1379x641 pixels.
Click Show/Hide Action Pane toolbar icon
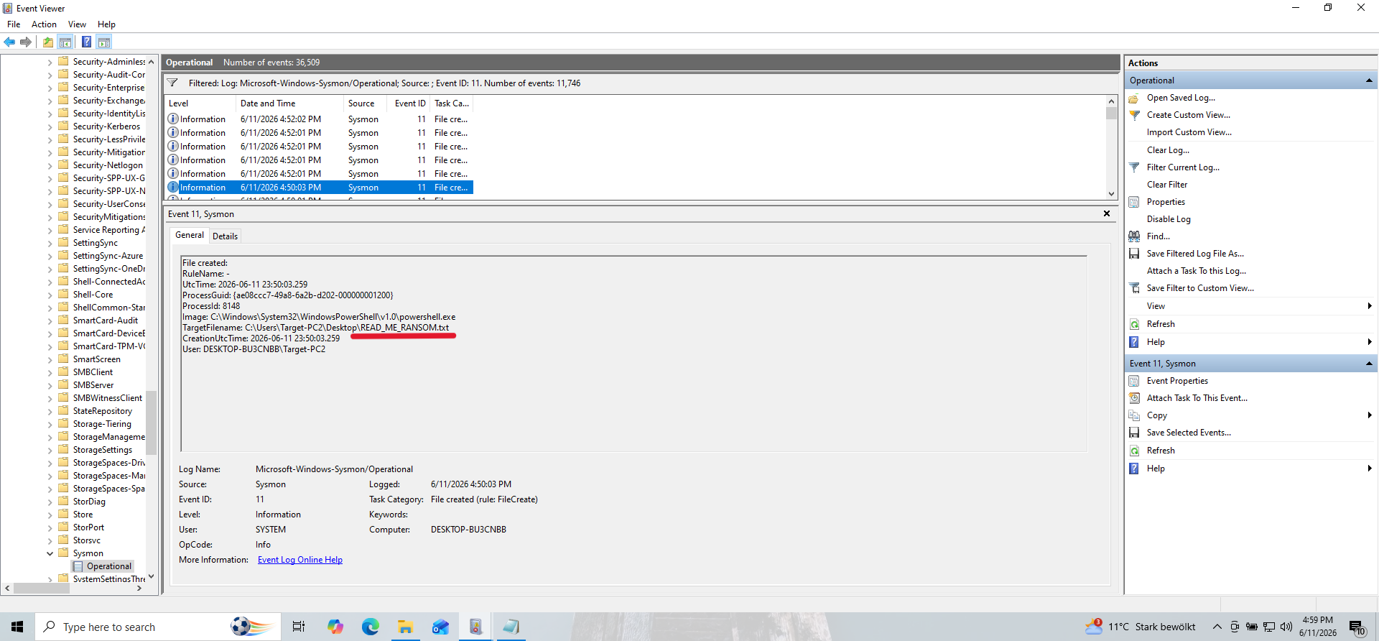pyautogui.click(x=104, y=42)
